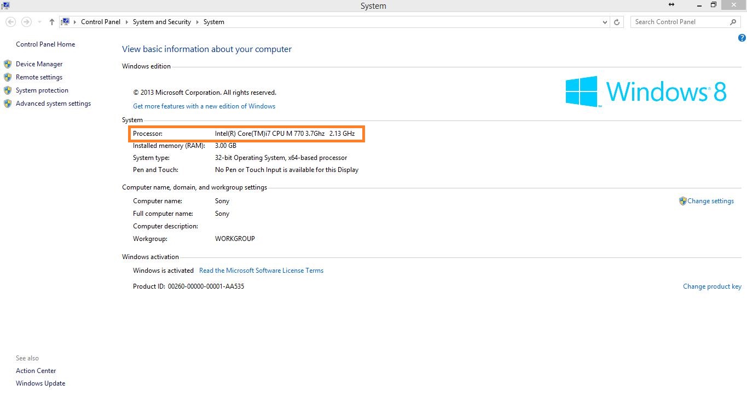Click the Control Panel icon in the address bar
747x396 pixels.
(x=66, y=21)
